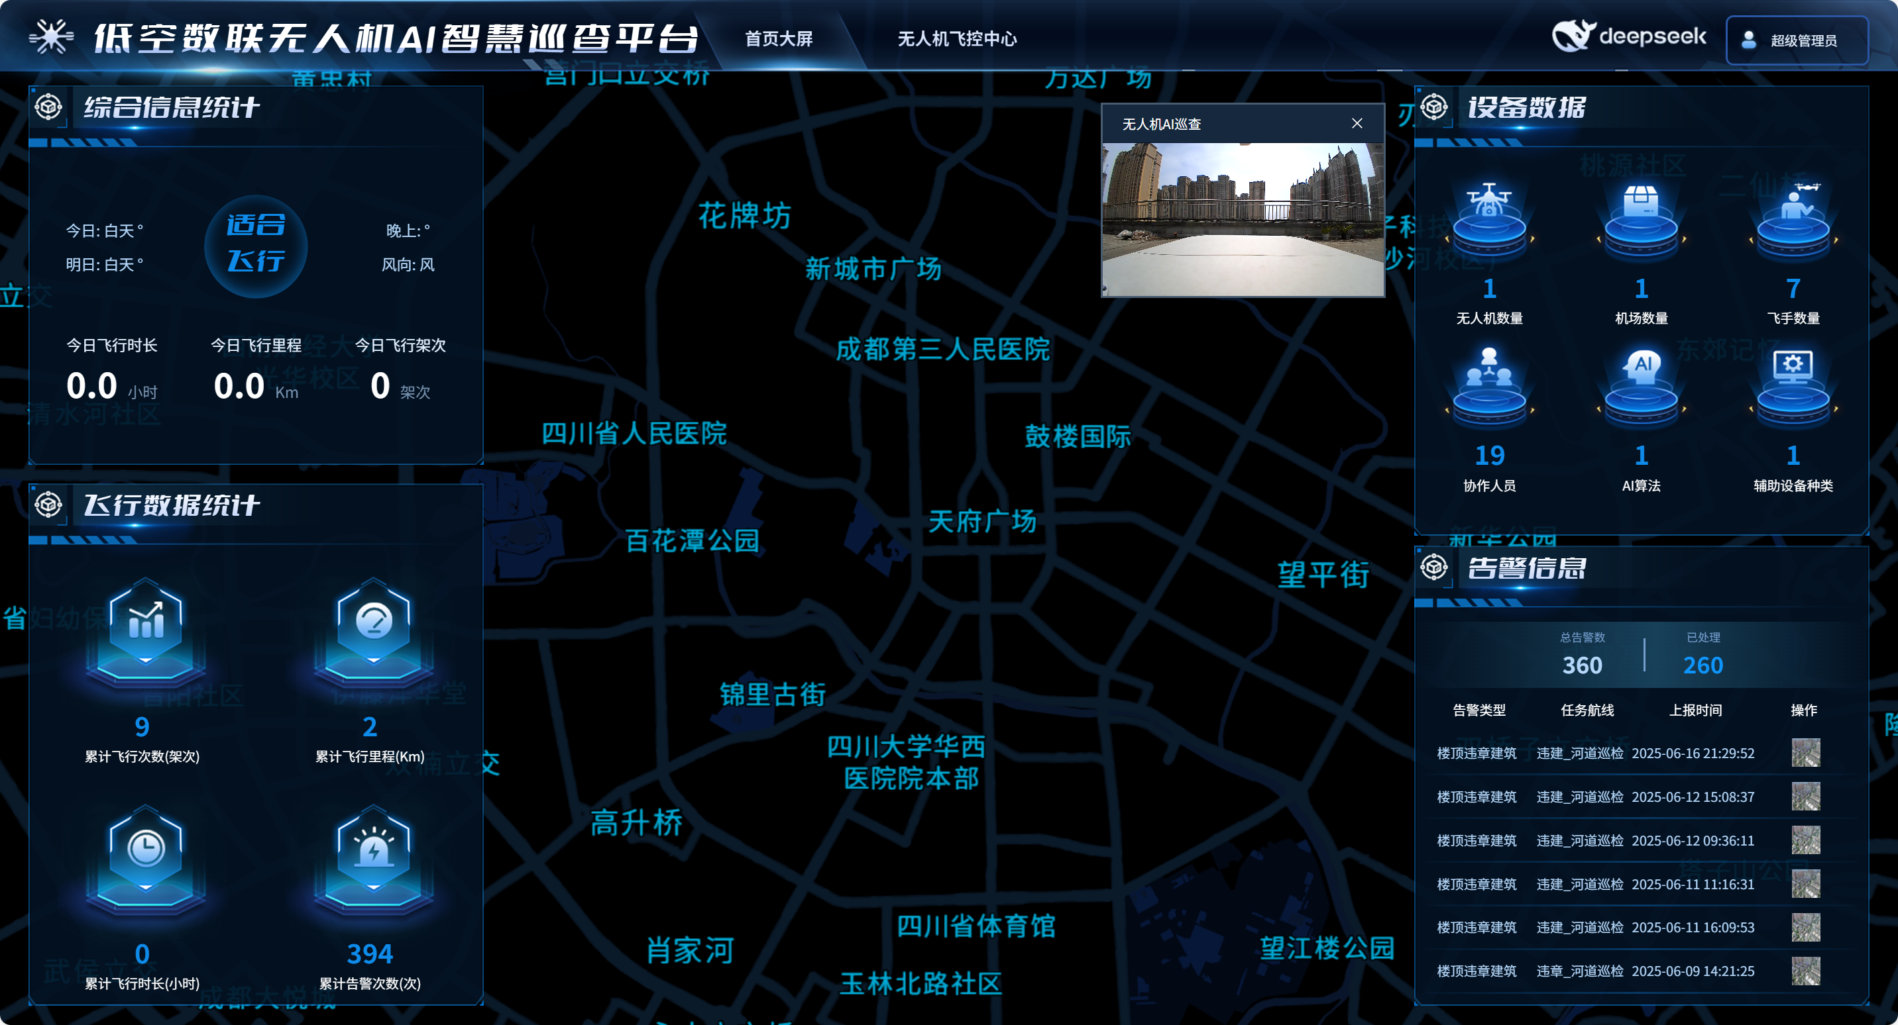
Task: Click the deepseek whale logo
Action: [x=1574, y=35]
